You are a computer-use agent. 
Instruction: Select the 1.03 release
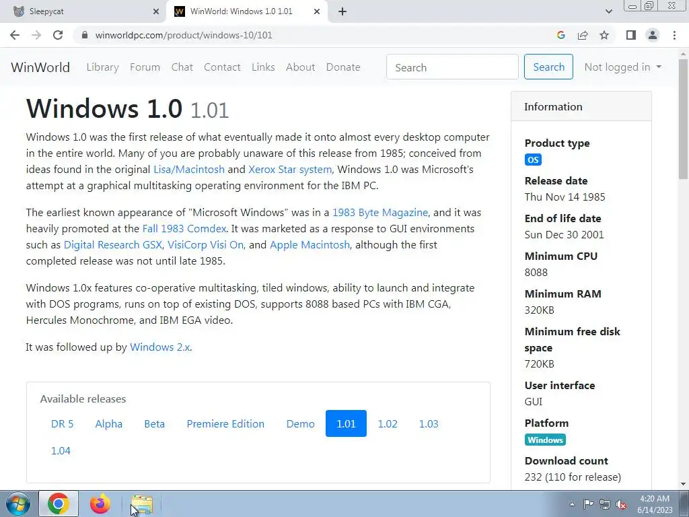[x=429, y=423]
